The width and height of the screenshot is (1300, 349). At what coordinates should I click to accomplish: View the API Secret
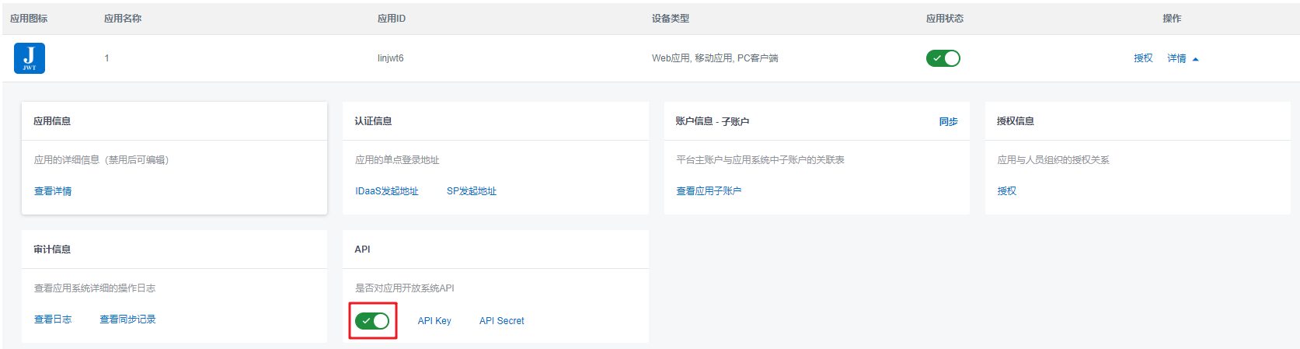(501, 321)
